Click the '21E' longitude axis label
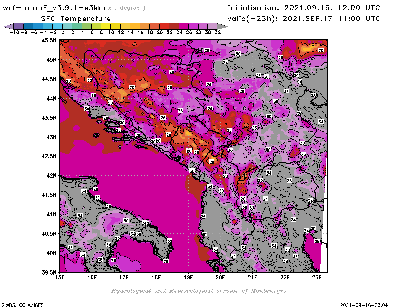 tap(253, 277)
